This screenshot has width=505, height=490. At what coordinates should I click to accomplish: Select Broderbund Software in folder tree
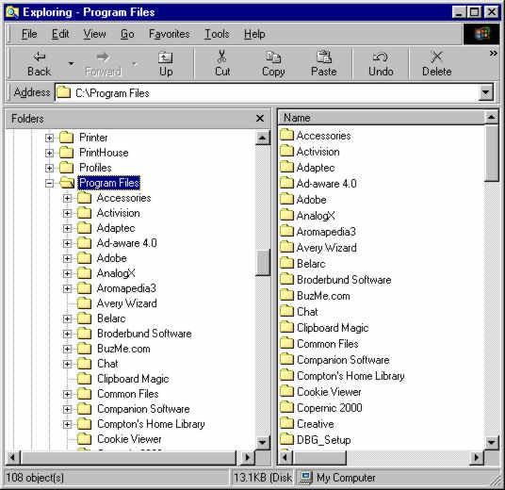[144, 334]
